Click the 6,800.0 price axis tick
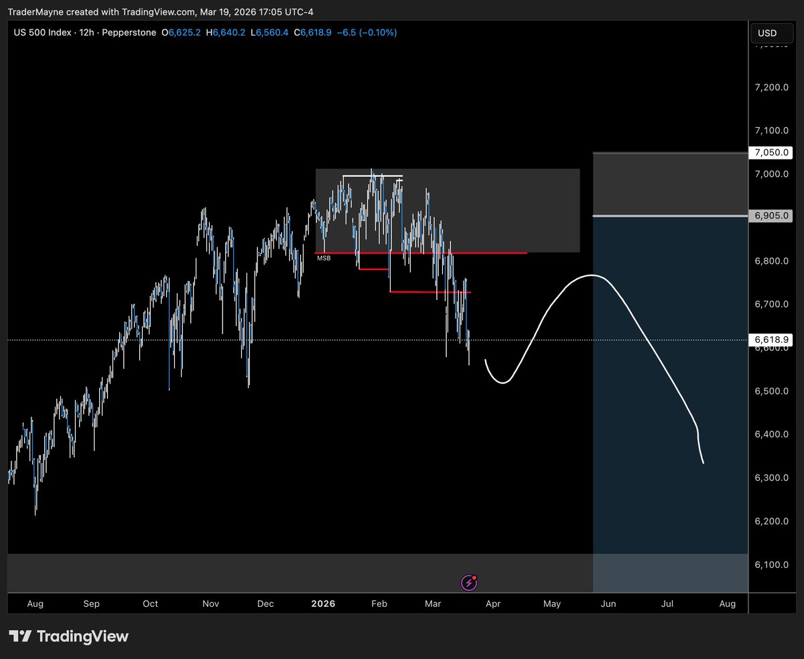The height and width of the screenshot is (659, 804). (773, 261)
